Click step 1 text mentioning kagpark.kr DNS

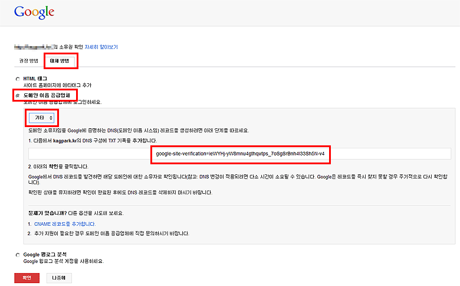pos(93,141)
